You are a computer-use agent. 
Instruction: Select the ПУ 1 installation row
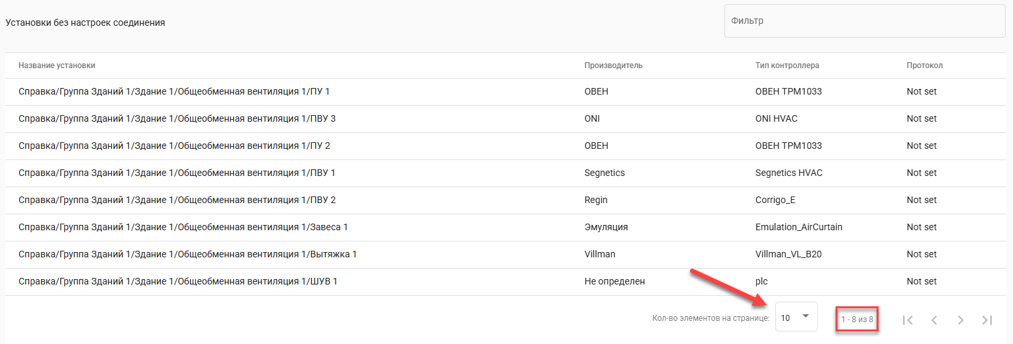[174, 91]
